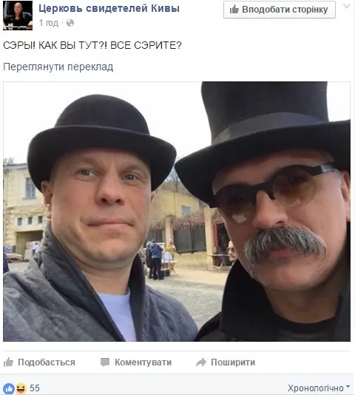Image resolution: width=355 pixels, height=395 pixels.
Task: Open the Хронологічно sorting dropdown
Action: click(x=319, y=388)
